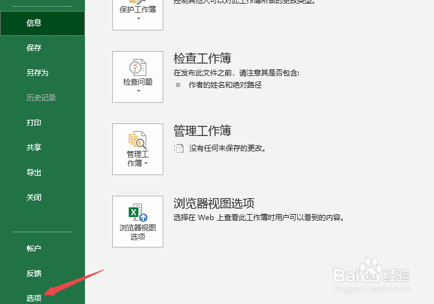Screen dimensions: 434x304
Task: Click the unsaved-changes document icon beside 没有任何未保存的更改
Action: pos(178,148)
